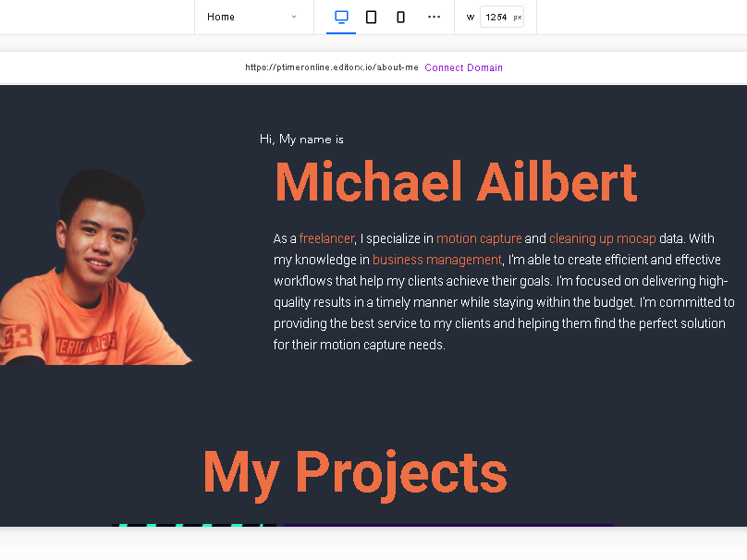Switch to mobile viewport icon
The height and width of the screenshot is (560, 747).
[400, 18]
